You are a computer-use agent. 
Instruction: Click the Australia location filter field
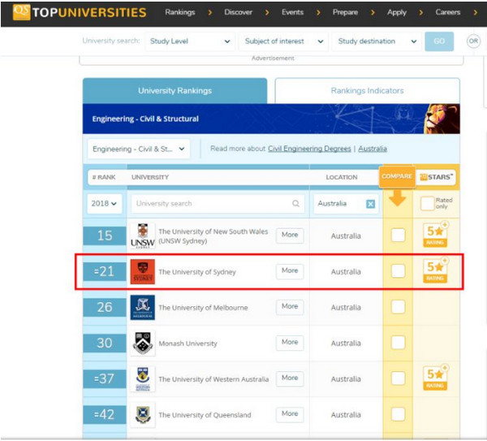click(346, 204)
